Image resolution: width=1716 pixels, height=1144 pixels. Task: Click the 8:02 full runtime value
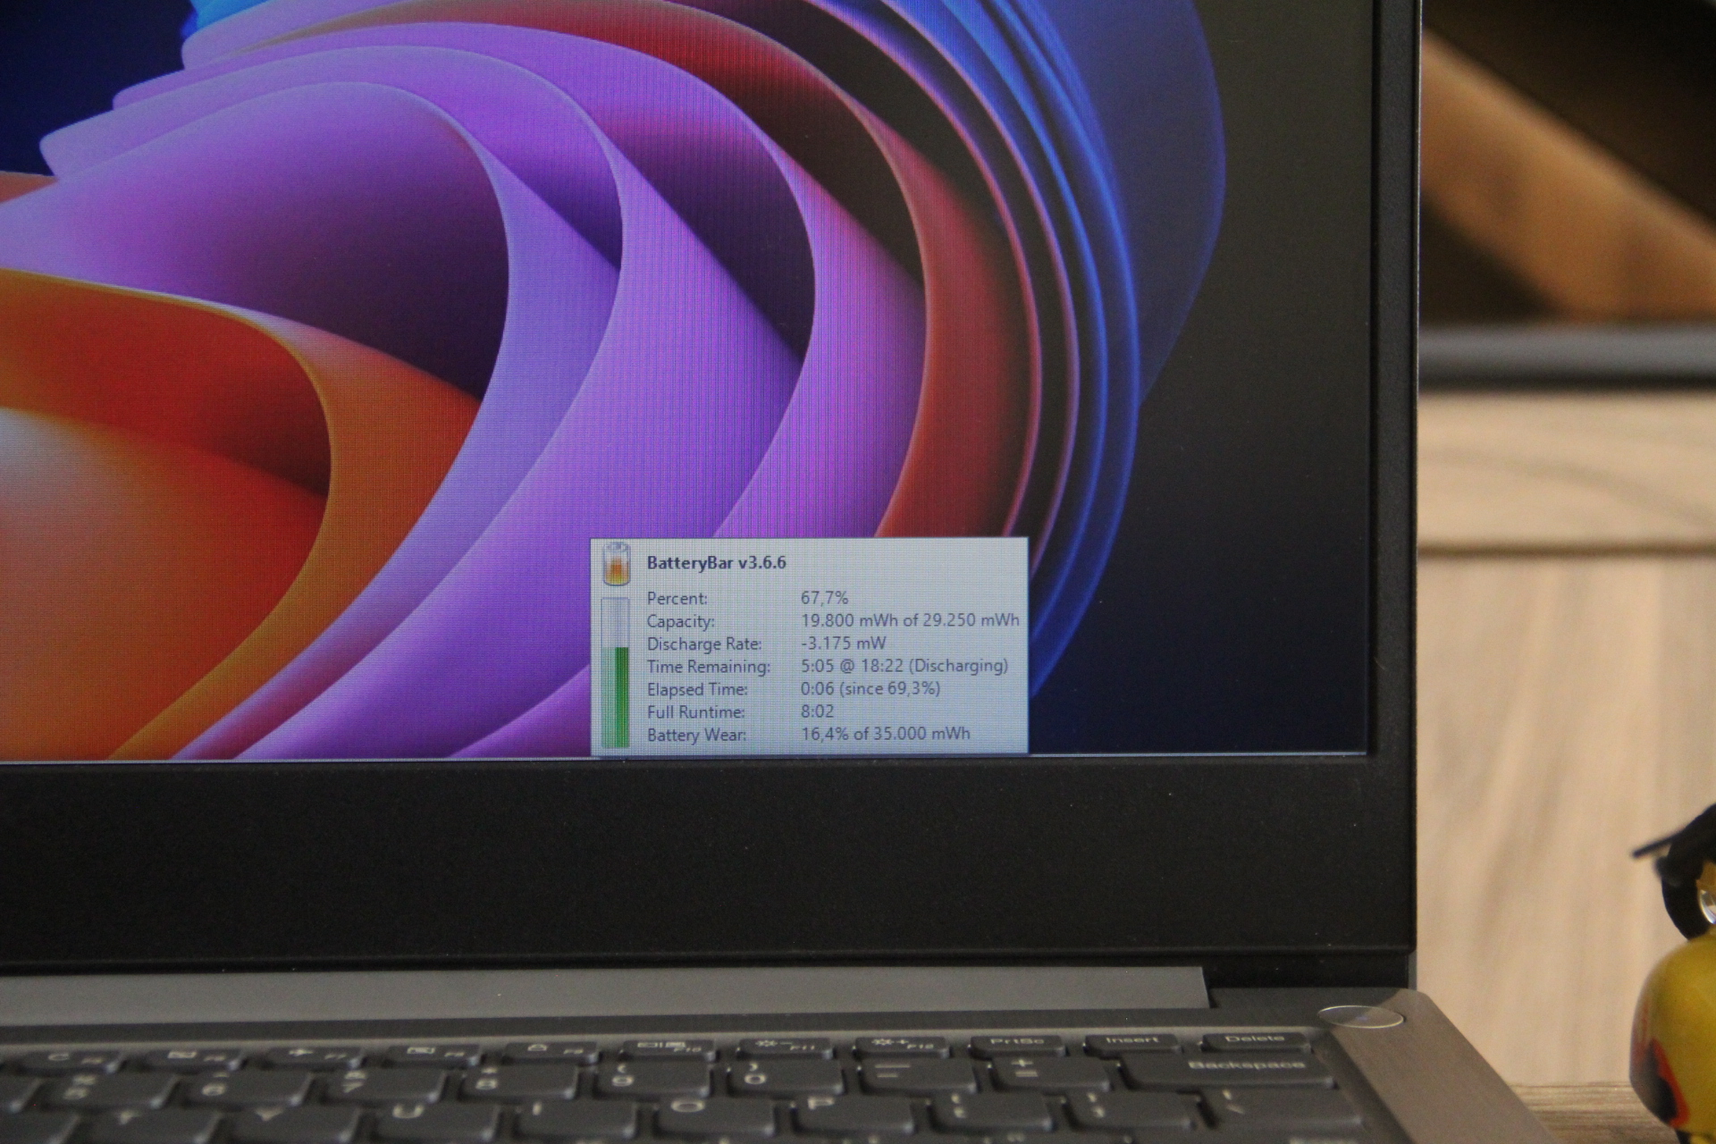pos(817,711)
